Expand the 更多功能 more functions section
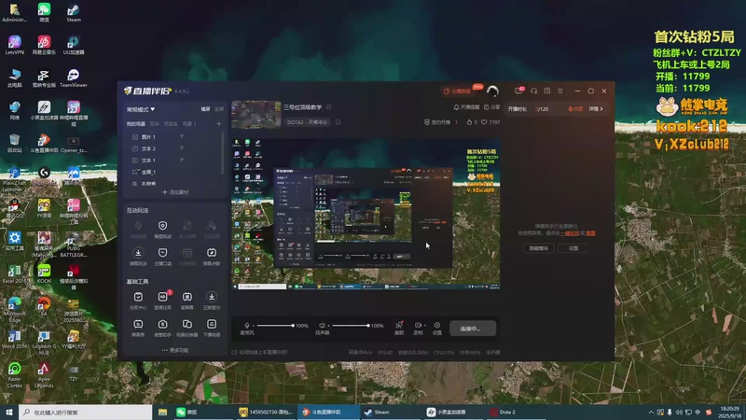The width and height of the screenshot is (746, 420). 175,350
